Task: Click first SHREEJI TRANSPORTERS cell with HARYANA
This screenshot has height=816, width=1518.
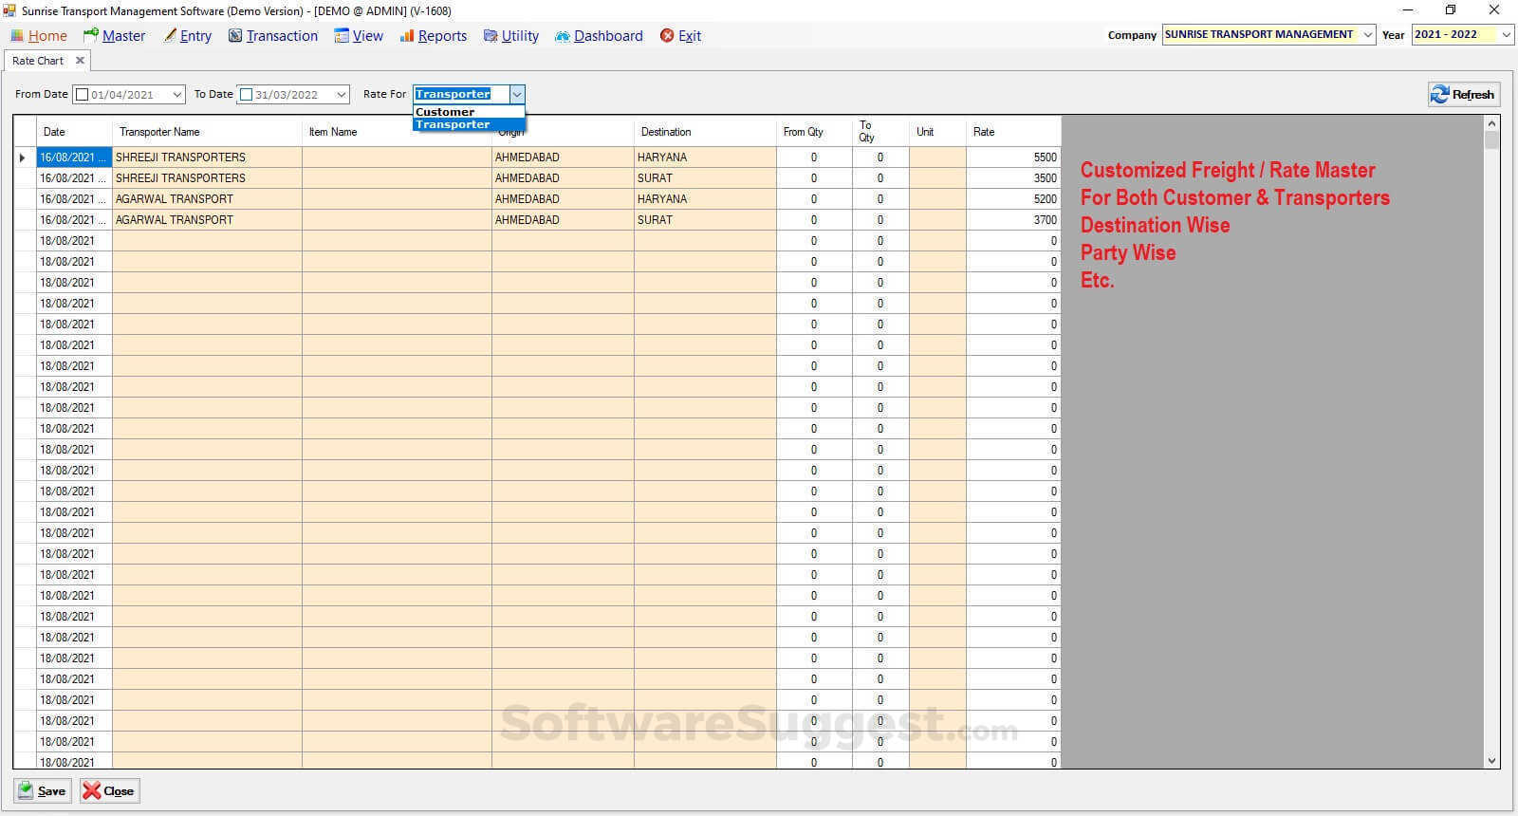Action: 207,158
